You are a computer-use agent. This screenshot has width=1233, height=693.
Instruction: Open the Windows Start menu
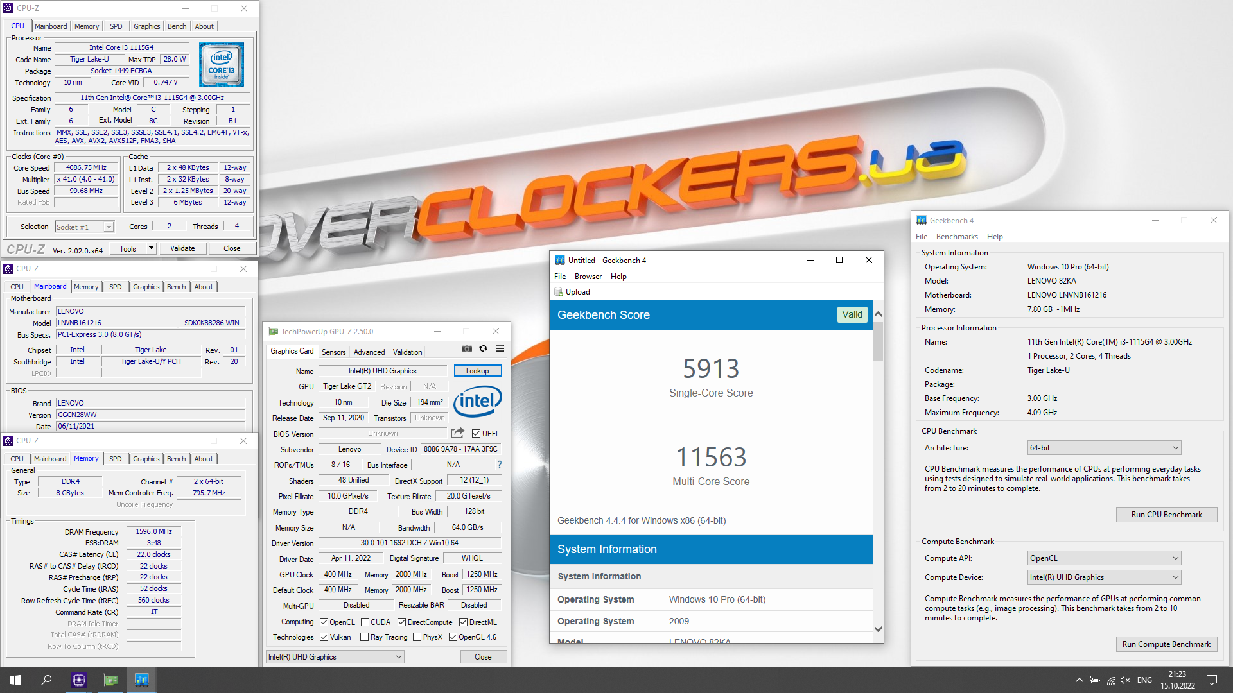pos(15,680)
